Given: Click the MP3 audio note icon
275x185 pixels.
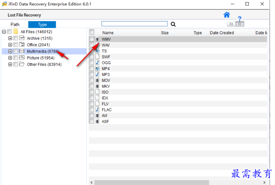Looking at the screenshot, I should tap(97, 74).
